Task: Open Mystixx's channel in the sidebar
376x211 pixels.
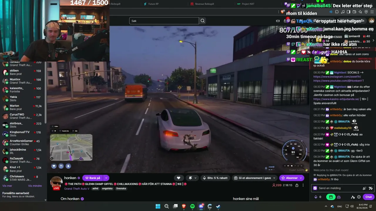Action: click(23, 81)
